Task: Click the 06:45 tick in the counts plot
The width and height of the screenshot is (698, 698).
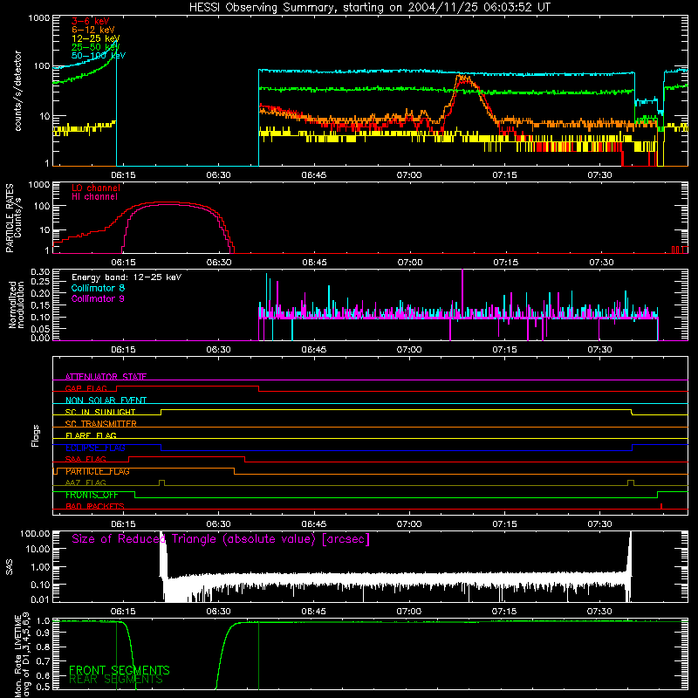Action: [314, 175]
